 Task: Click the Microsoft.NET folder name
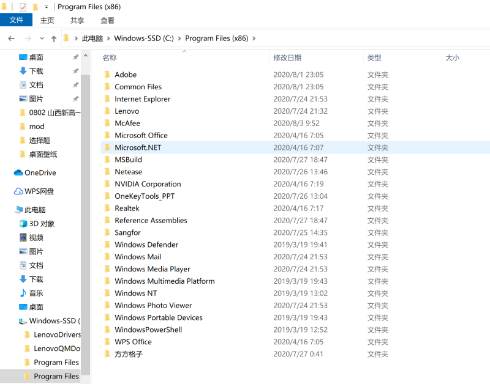coord(138,147)
